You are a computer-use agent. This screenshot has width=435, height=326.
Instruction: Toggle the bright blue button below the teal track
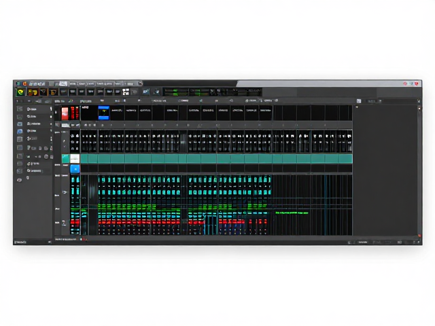tap(75, 169)
